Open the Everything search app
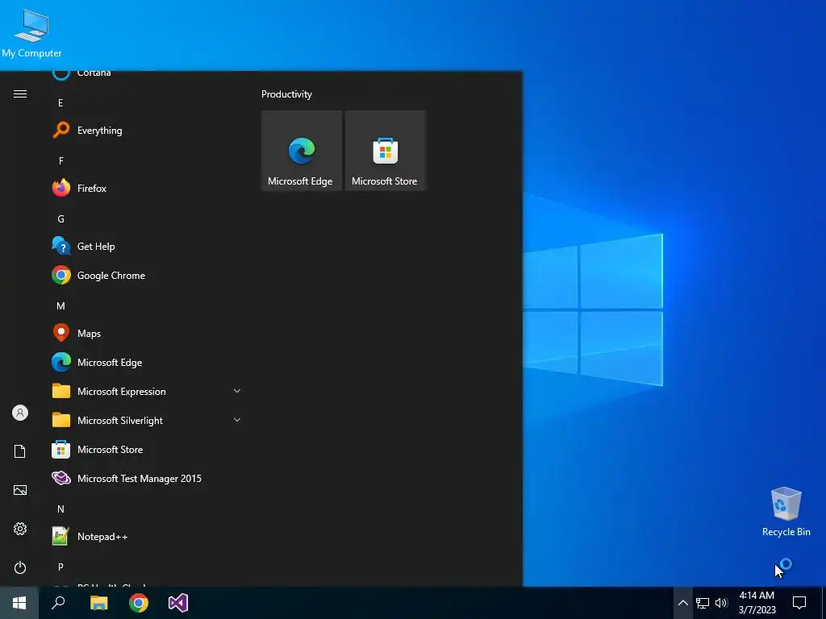The image size is (826, 619). click(148, 130)
